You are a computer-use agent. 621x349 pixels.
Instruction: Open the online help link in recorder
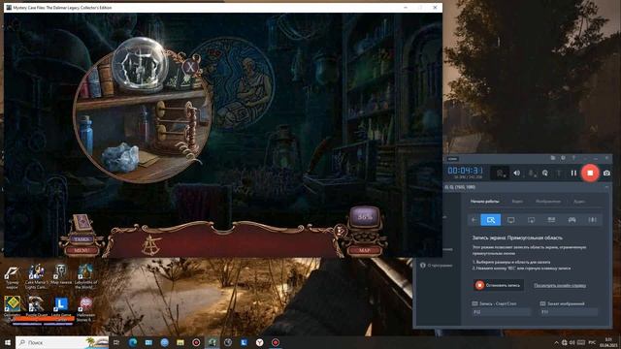pyautogui.click(x=560, y=285)
